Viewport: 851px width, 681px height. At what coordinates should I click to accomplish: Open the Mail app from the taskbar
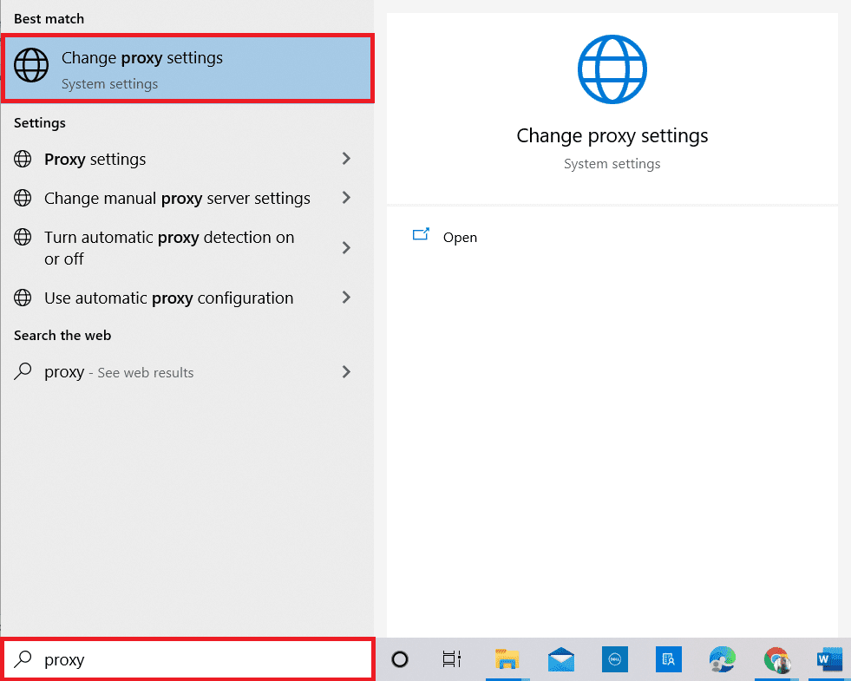561,659
